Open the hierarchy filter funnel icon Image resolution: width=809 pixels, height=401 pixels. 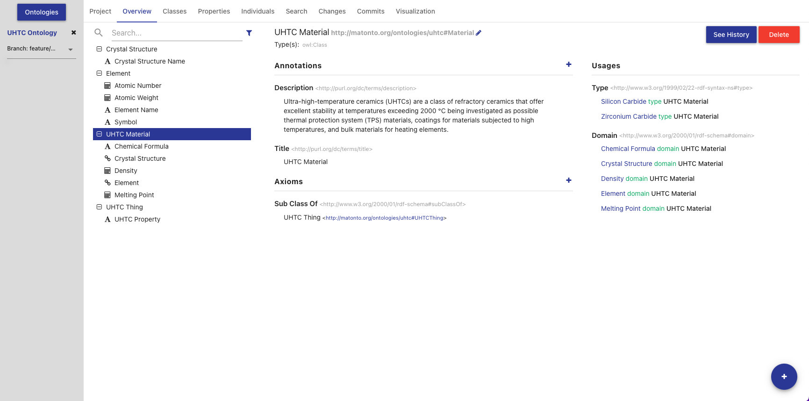[249, 33]
